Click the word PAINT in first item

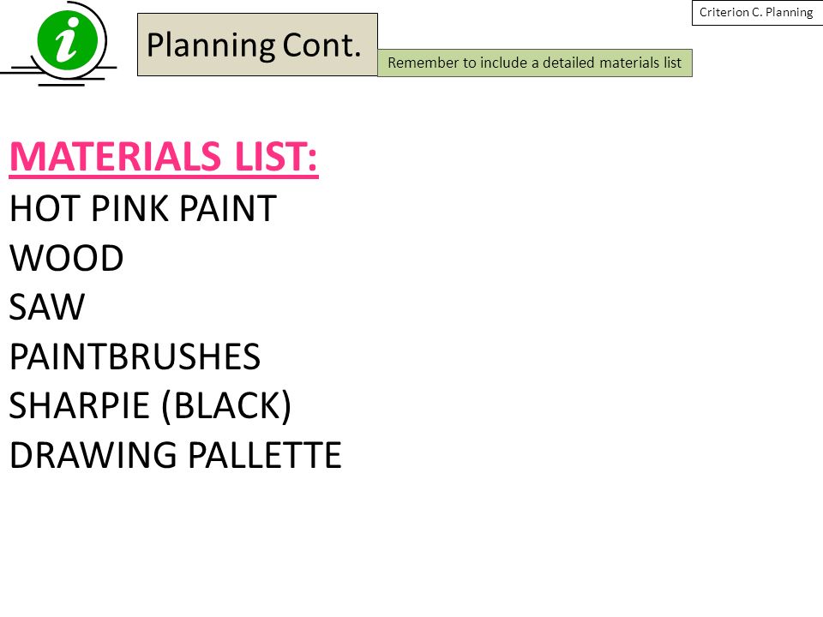[228, 208]
